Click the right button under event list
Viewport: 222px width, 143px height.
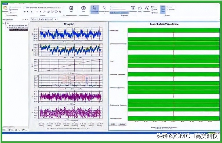pos(122,124)
